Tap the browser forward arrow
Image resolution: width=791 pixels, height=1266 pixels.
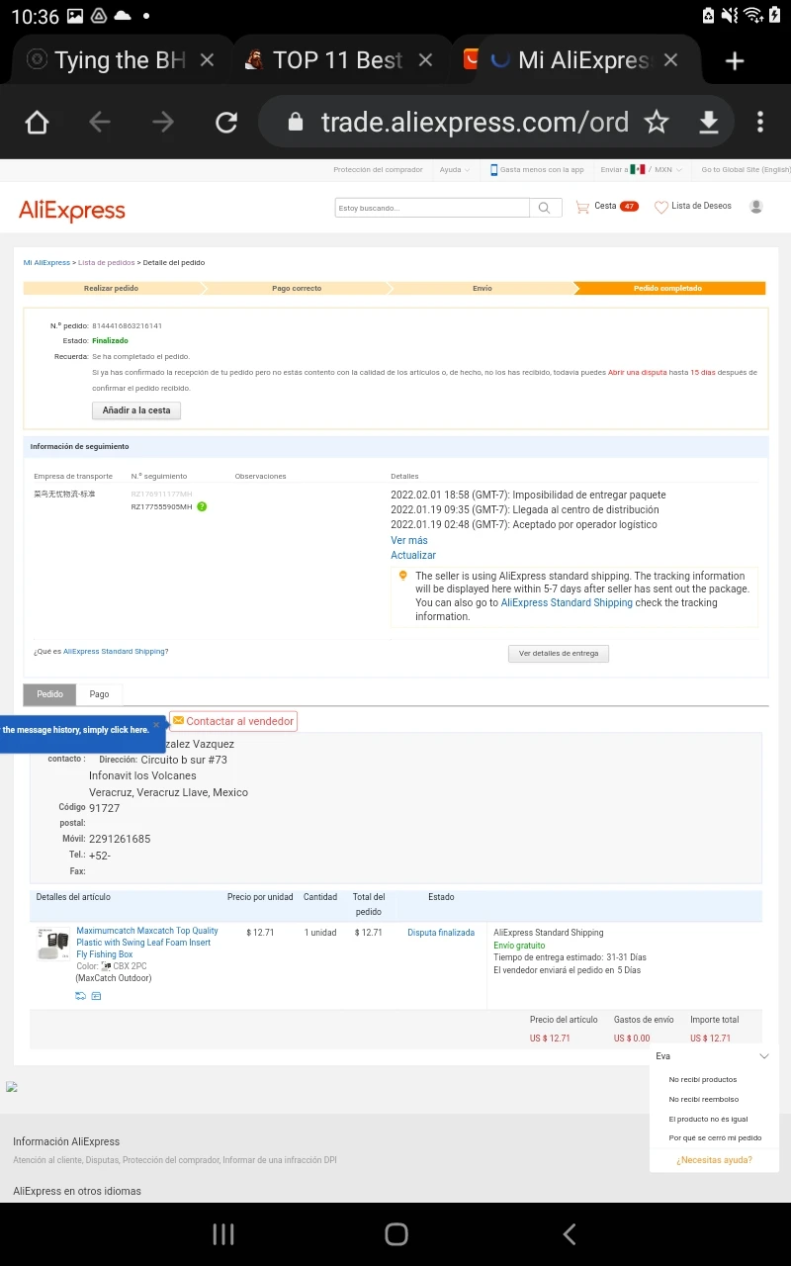click(163, 122)
